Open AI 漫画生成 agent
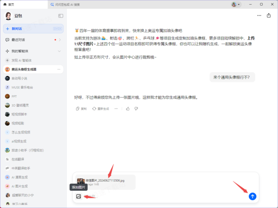 [33, 177]
